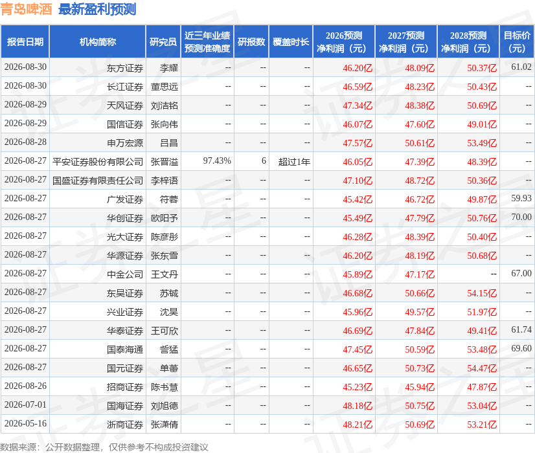Select 浙商证券 row at bottom
The width and height of the screenshot is (535, 453).
point(267,424)
